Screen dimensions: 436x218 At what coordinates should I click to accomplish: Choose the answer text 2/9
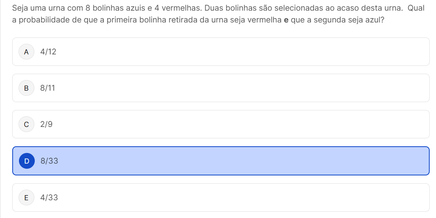[46, 125]
